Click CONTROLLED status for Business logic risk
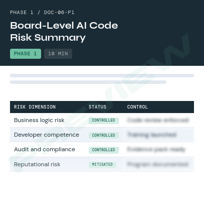The height and width of the screenshot is (207, 204). click(104, 121)
